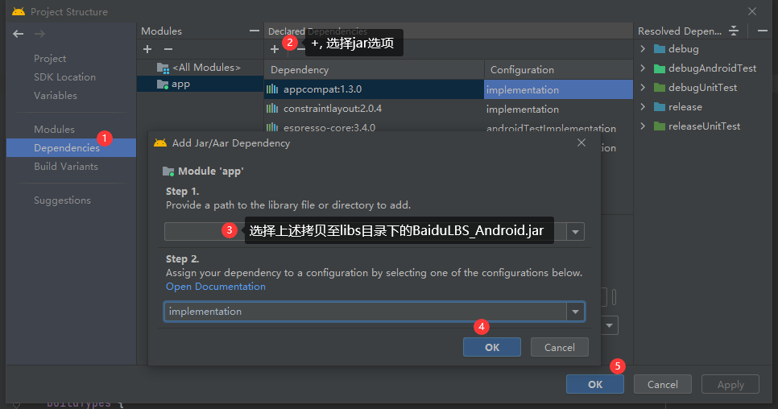
Task: Select the app module
Action: point(200,84)
